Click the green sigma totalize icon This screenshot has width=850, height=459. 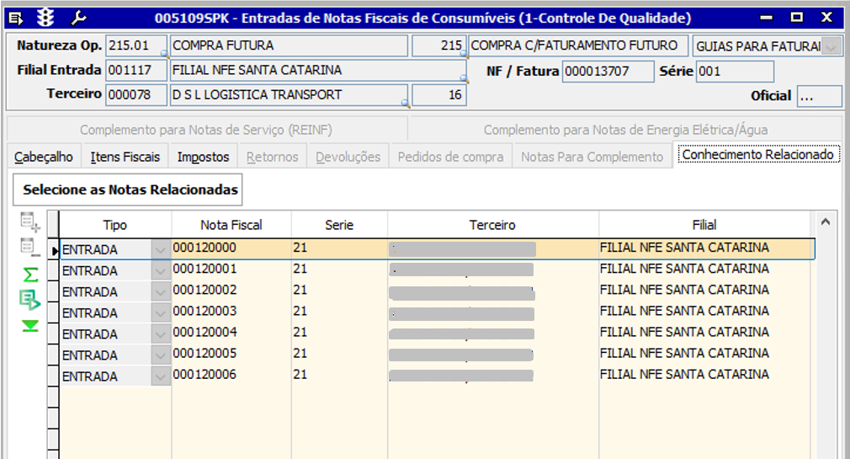30,275
